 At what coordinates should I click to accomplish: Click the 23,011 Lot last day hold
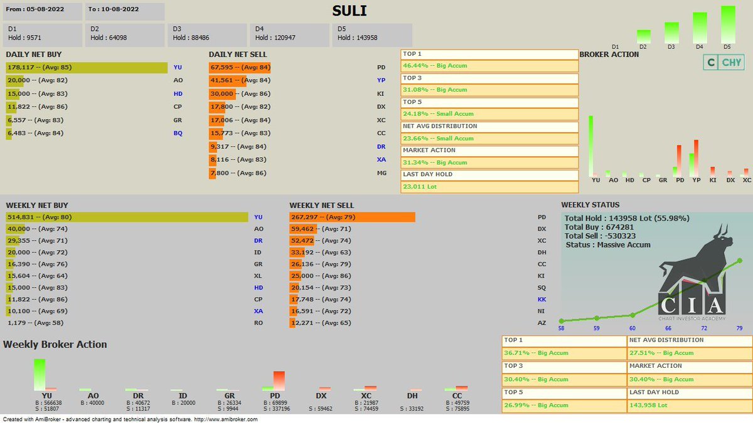pos(489,187)
